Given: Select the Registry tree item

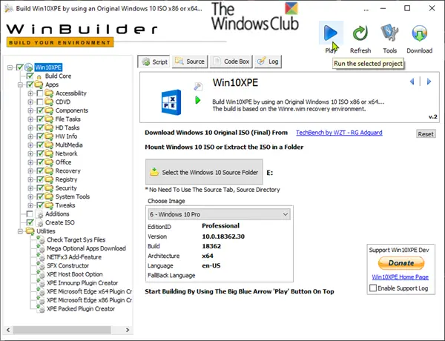Looking at the screenshot, I should point(66,179).
